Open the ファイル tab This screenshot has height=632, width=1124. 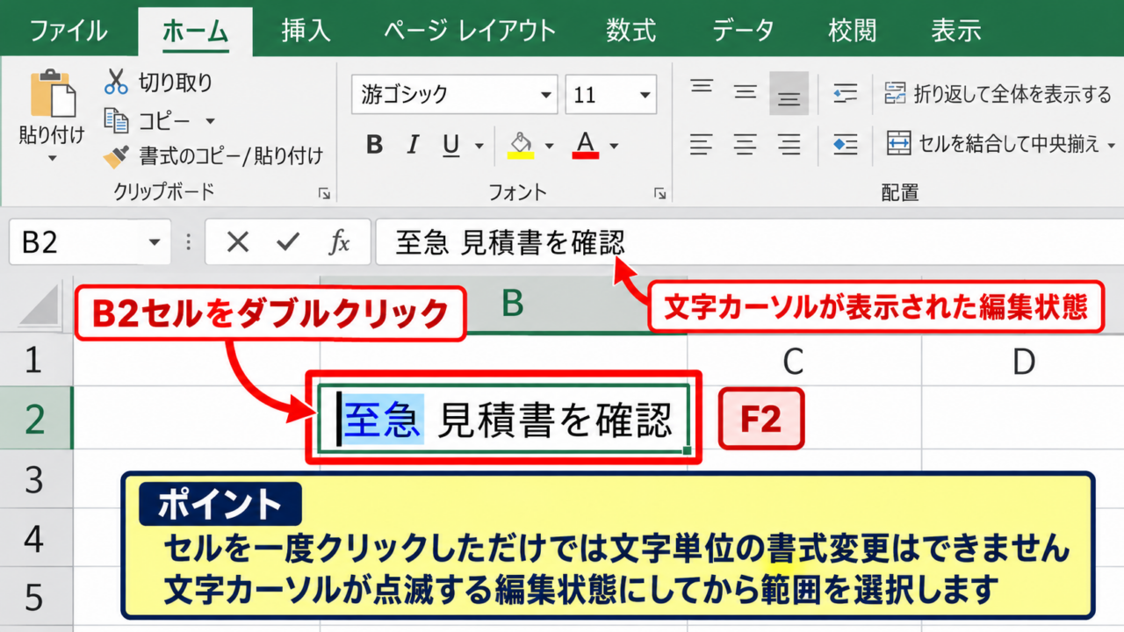tap(68, 30)
